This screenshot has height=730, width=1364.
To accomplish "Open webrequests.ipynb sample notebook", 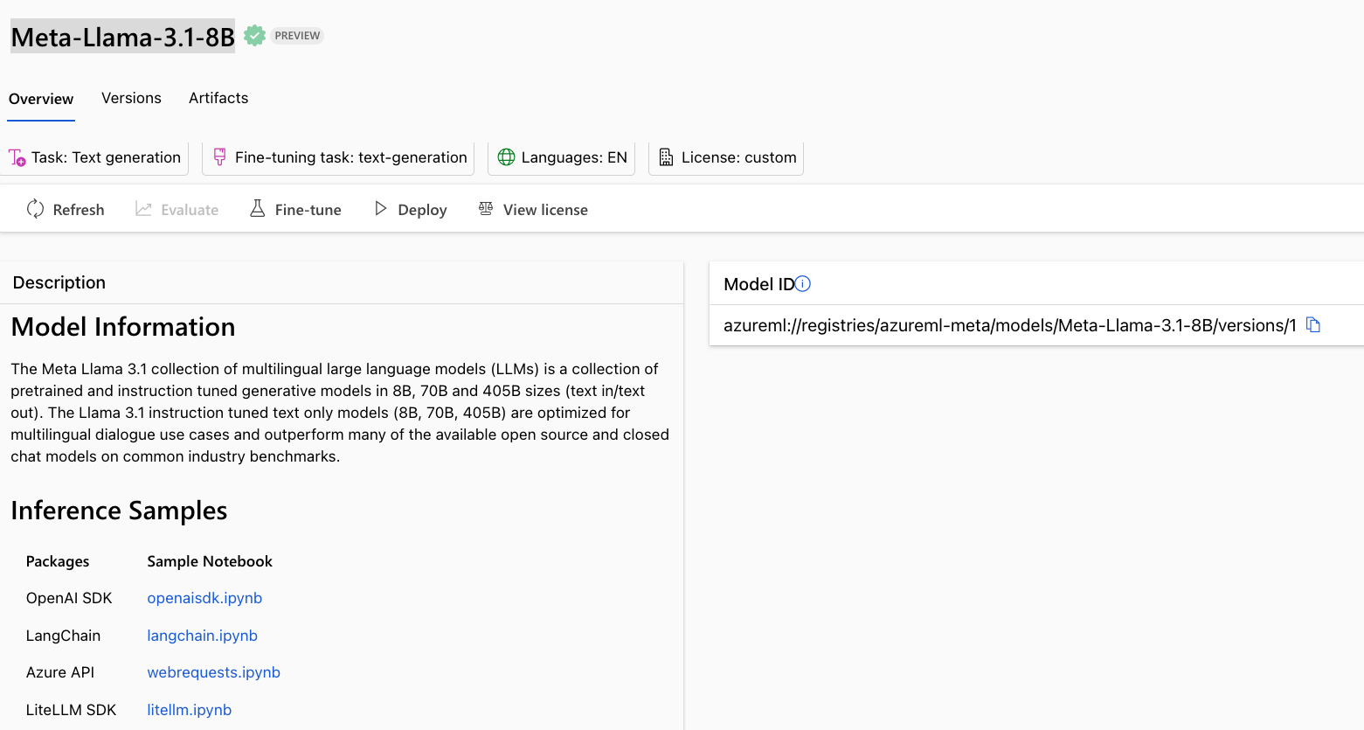I will [x=213, y=672].
